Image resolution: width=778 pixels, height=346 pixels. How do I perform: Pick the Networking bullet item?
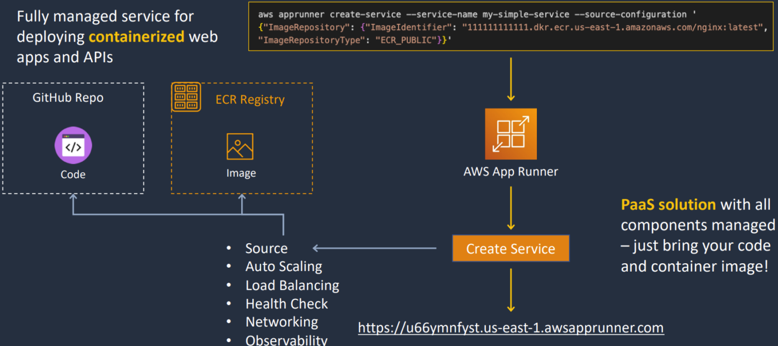click(x=281, y=322)
